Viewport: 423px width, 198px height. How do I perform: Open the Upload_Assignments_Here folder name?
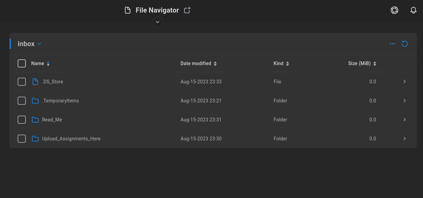pos(71,139)
